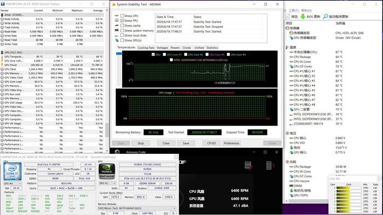The height and width of the screenshot is (215, 383).
Task: Uncheck the Stress FPU checkbox
Action: tap(122, 21)
